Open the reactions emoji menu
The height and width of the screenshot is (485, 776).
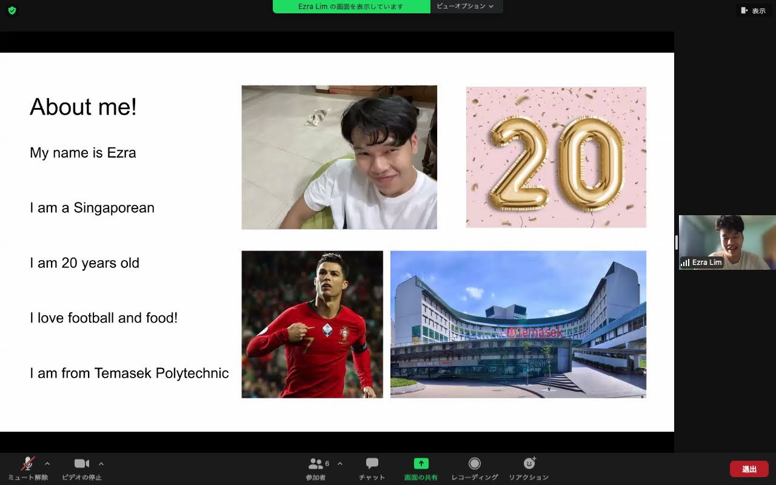point(529,464)
